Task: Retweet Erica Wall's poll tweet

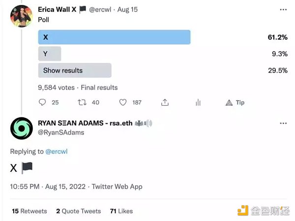Action: pyautogui.click(x=82, y=102)
